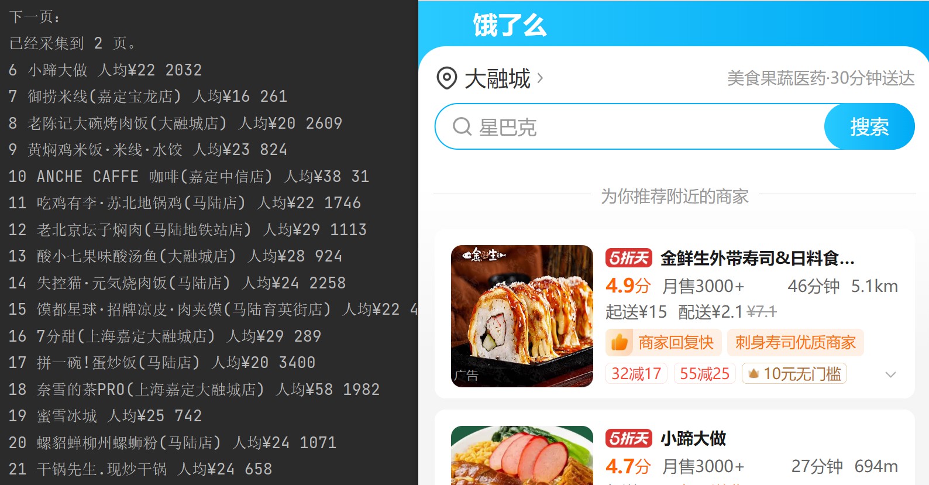Expand the promotions chevron on 金鲜生 card
The width and height of the screenshot is (929, 485).
(x=890, y=374)
